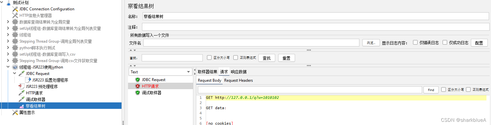Screen dimensions: 491x125
Task: Expand setUp线程组-数据库查询结果转为全局列表变量 node
Action: 8,28
